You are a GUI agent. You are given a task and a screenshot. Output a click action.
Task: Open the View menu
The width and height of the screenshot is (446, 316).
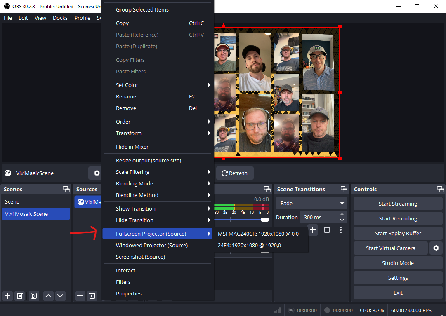tap(40, 18)
